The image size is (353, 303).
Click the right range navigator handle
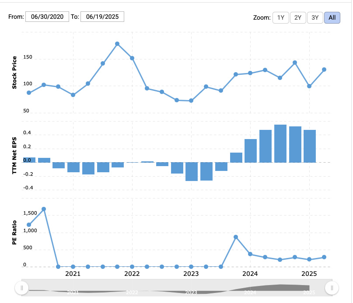coord(332,288)
